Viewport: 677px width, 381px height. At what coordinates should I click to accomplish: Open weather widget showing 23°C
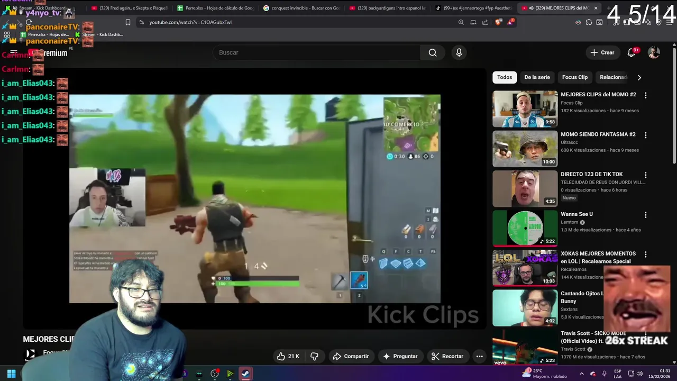click(x=544, y=374)
